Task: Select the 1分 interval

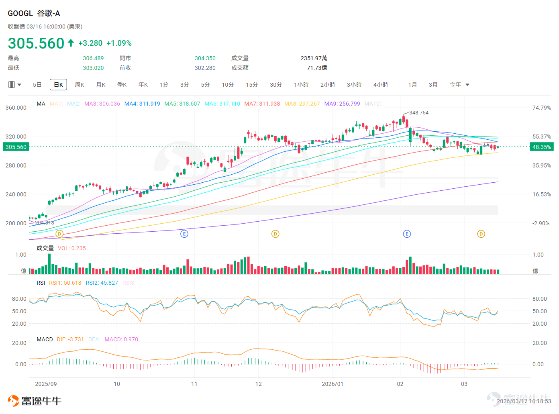Action: click(164, 85)
